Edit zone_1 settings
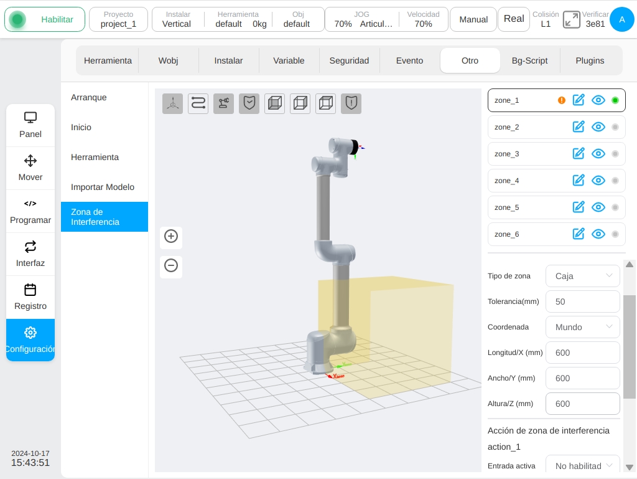This screenshot has width=637, height=479. (579, 100)
